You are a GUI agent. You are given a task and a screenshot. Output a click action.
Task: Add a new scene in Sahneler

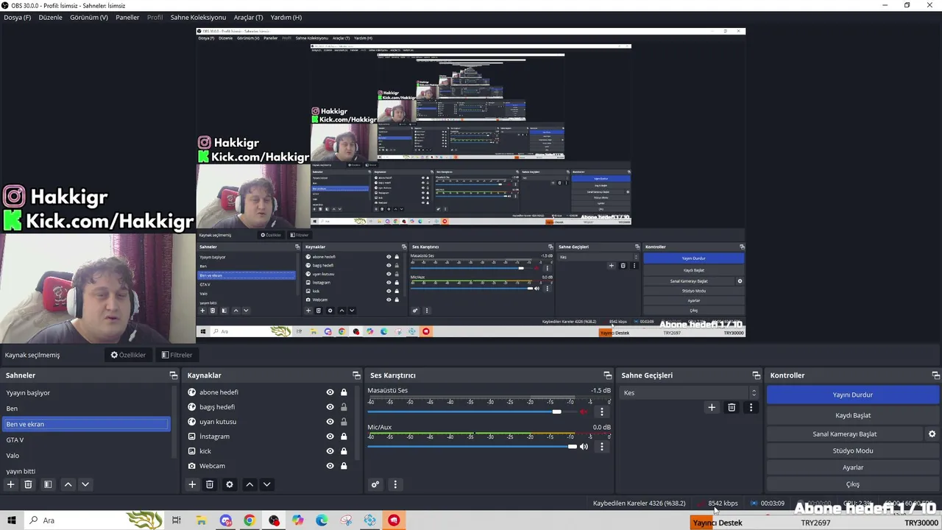point(10,484)
